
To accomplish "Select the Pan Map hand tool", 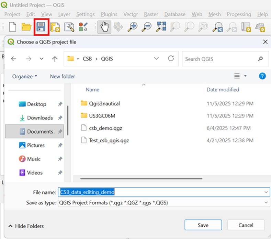I will pyautogui.click(x=104, y=27).
